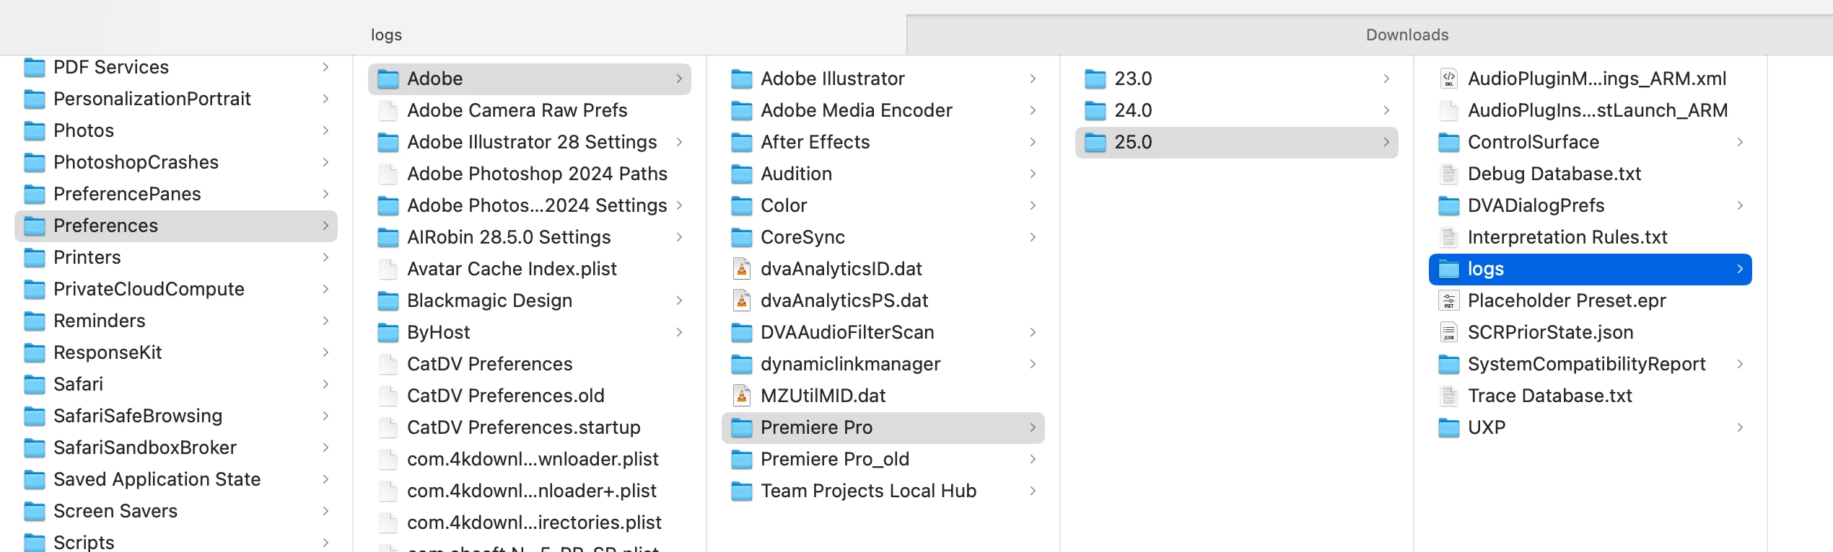Select the PDF Services folder

(176, 67)
